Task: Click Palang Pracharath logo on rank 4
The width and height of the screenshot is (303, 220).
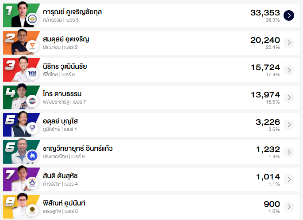Action: pos(32,101)
